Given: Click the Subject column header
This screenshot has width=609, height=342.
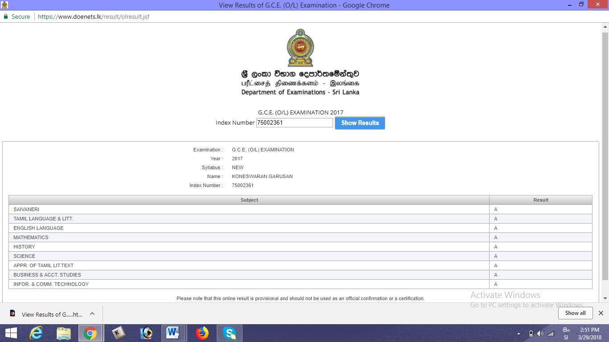Looking at the screenshot, I should point(249,200).
